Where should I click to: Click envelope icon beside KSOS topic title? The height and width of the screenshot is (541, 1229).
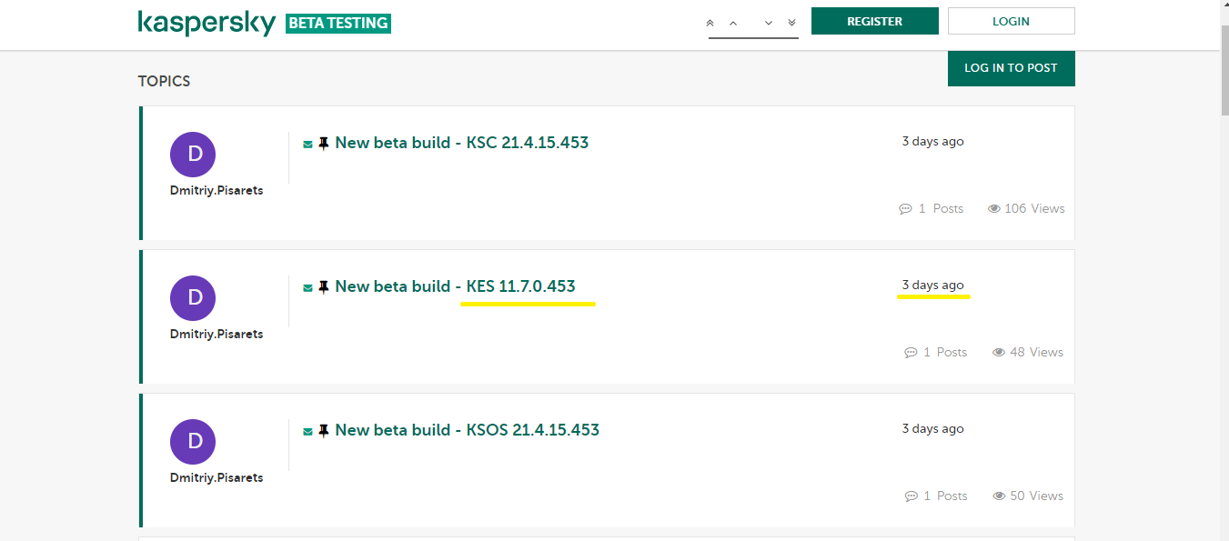(x=308, y=431)
